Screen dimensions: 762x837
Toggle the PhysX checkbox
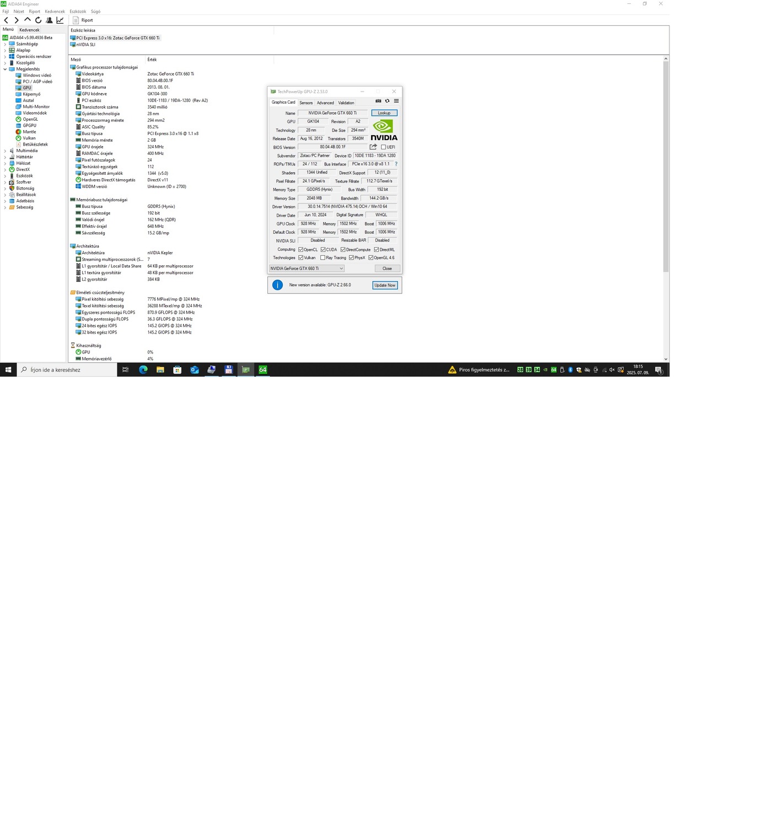pos(351,257)
